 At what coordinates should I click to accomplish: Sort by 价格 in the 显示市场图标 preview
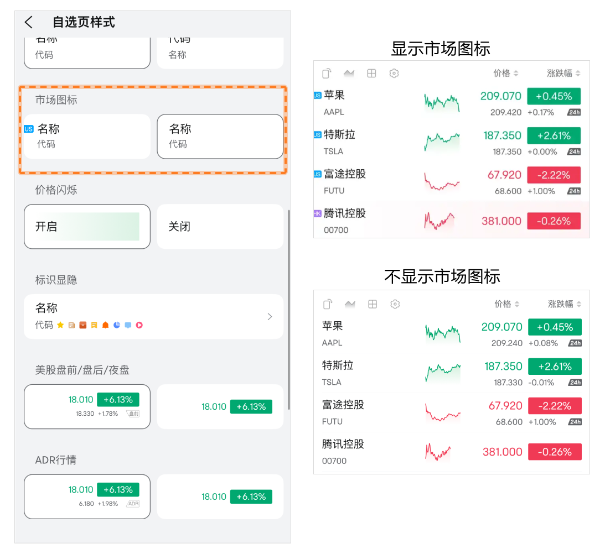(x=506, y=73)
